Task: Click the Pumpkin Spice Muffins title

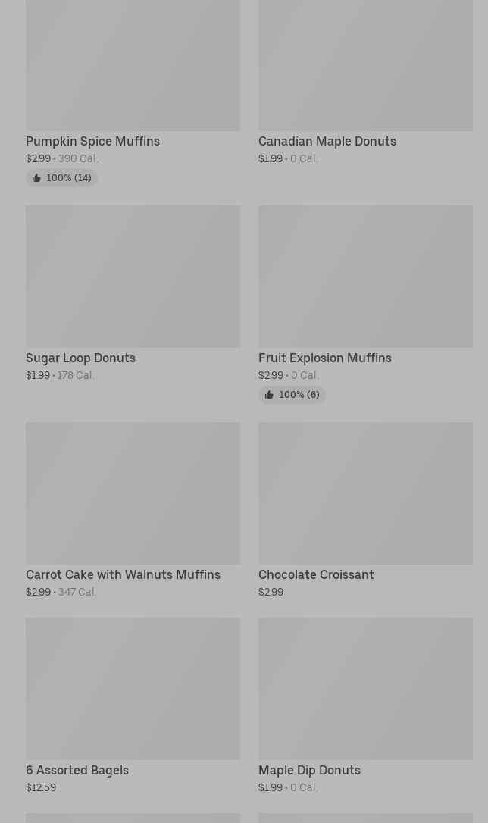Action: coord(92,141)
